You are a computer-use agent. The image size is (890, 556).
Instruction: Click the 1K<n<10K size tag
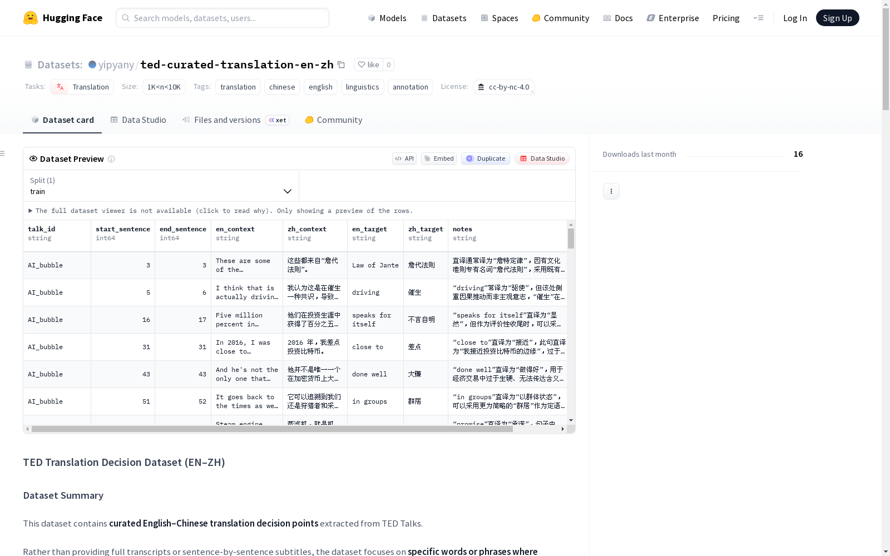tap(164, 87)
